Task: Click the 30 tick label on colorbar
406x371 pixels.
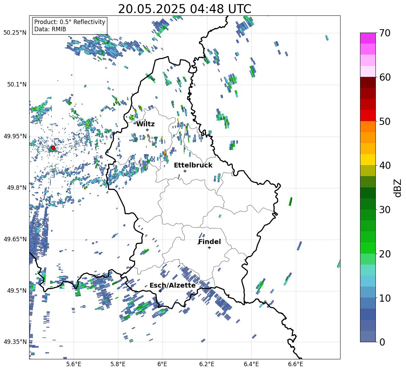Action: click(x=385, y=210)
